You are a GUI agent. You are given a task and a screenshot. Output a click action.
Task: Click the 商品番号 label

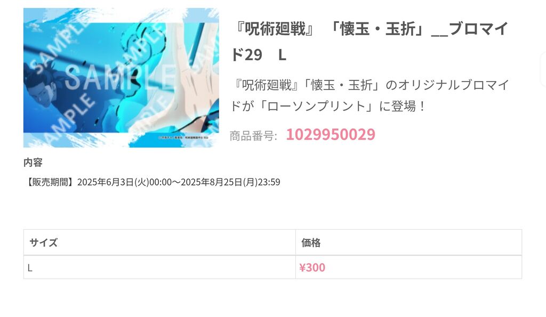point(253,136)
